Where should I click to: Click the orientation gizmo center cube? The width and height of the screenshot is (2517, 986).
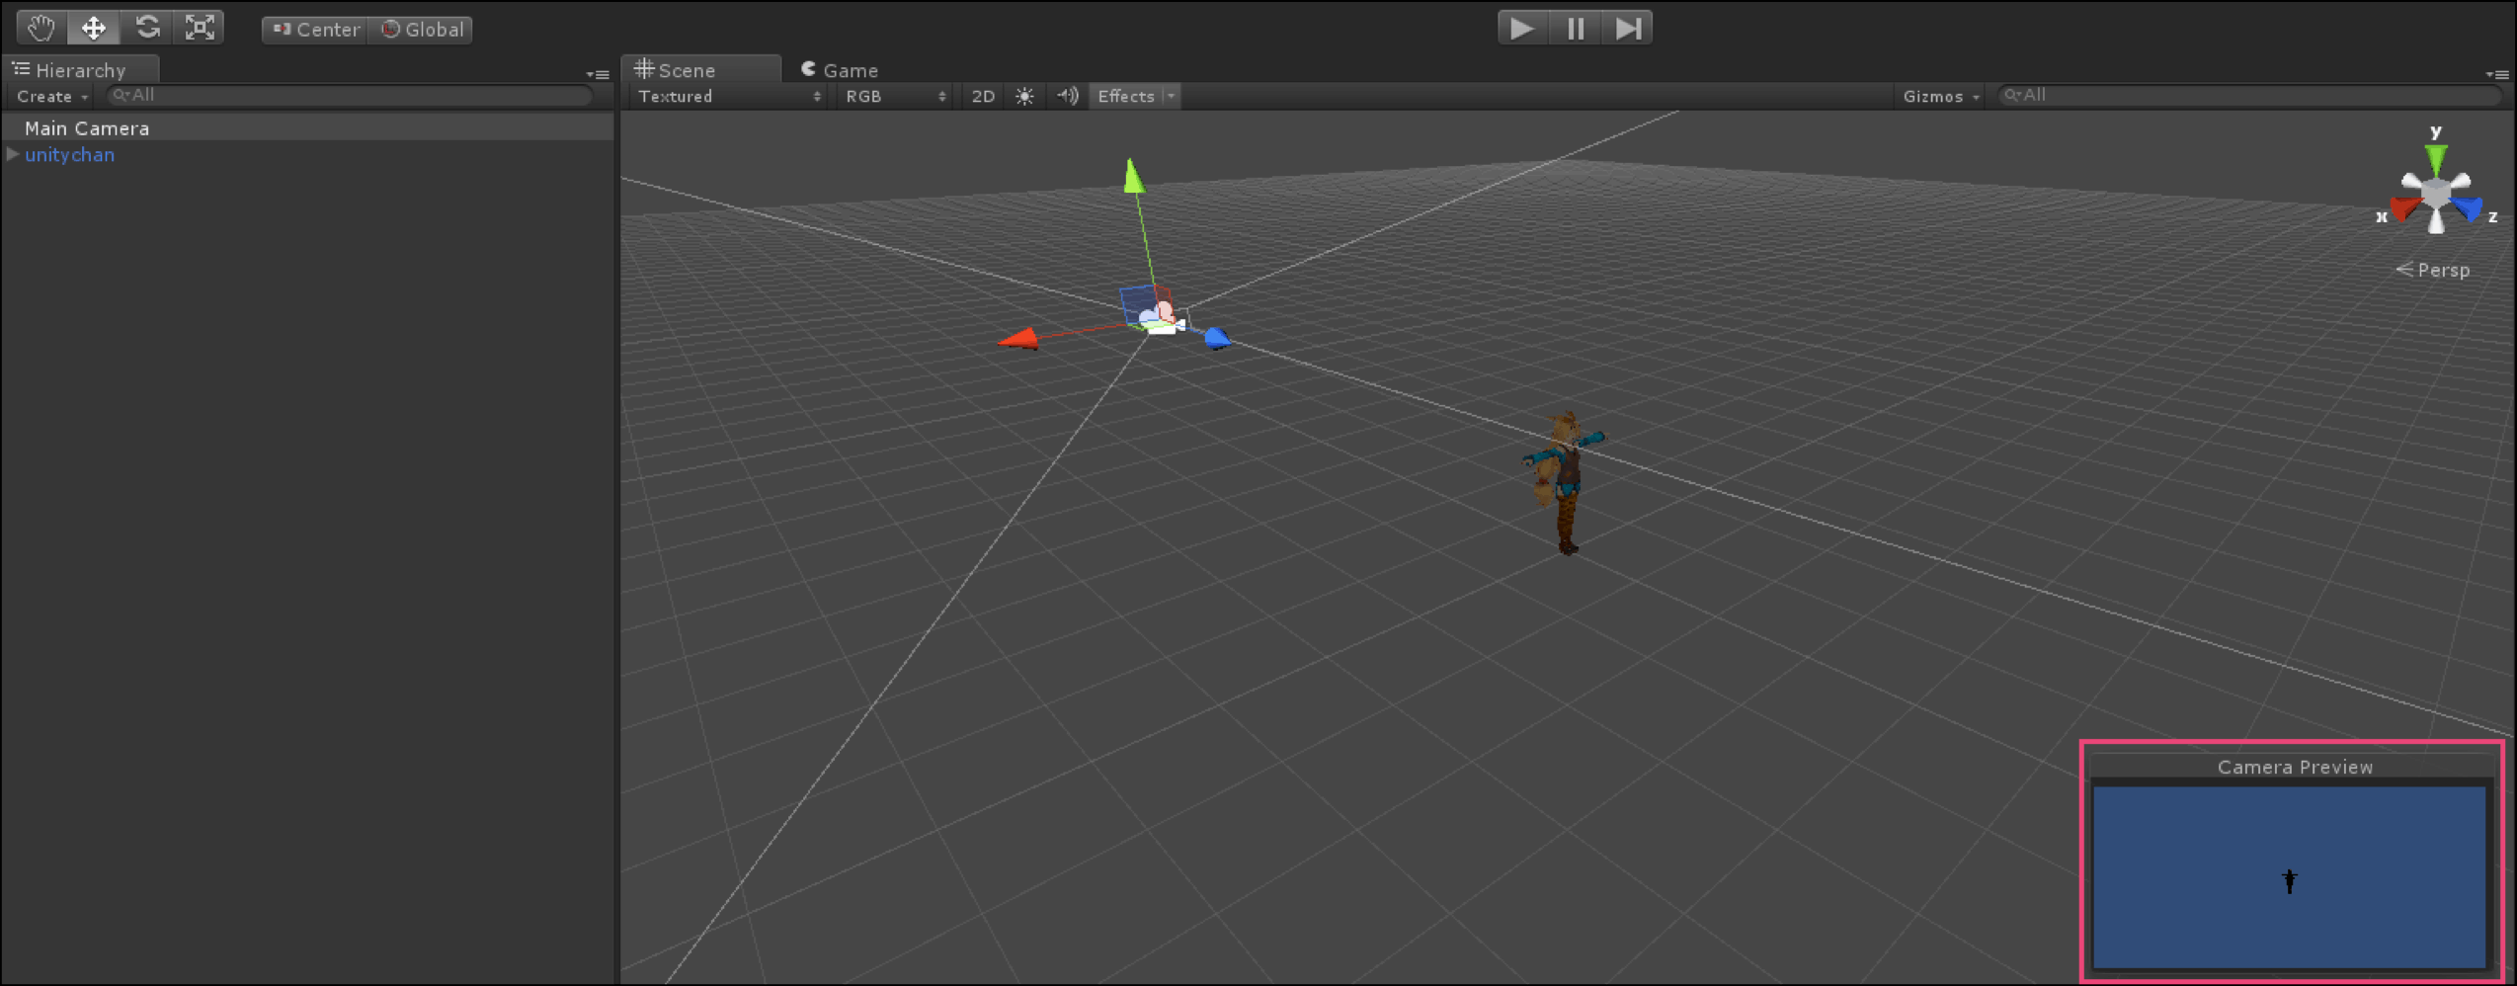pos(2437,192)
